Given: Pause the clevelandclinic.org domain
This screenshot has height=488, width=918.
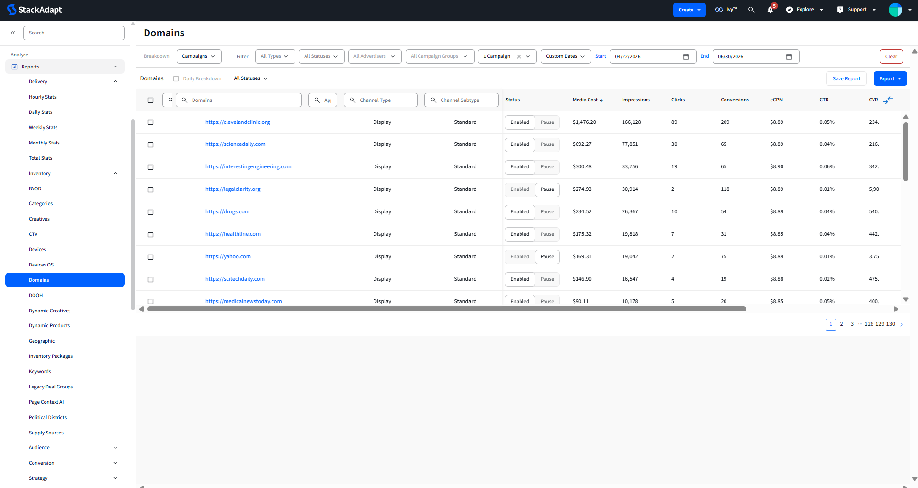Looking at the screenshot, I should [547, 122].
